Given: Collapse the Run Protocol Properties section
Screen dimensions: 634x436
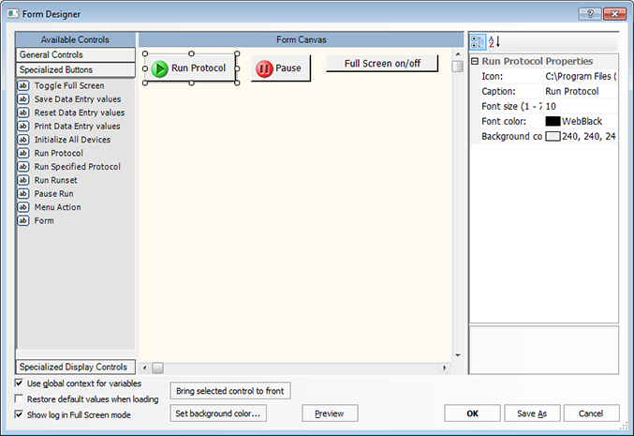Looking at the screenshot, I should coord(475,61).
